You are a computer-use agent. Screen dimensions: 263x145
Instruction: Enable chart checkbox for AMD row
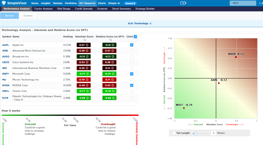point(131,51)
